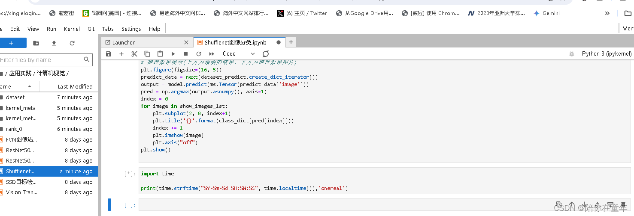Create a new folder in the file browser
634x216 pixels.
pyautogui.click(x=36, y=43)
